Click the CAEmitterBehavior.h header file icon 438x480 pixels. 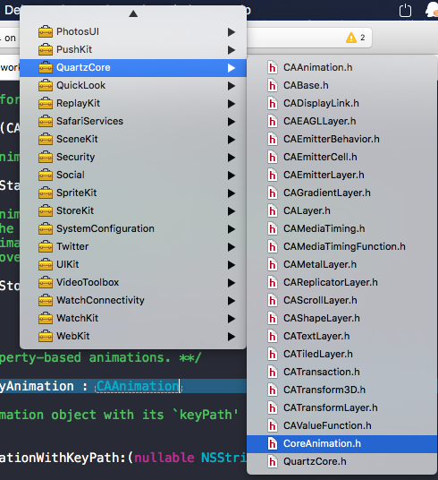[x=273, y=140]
